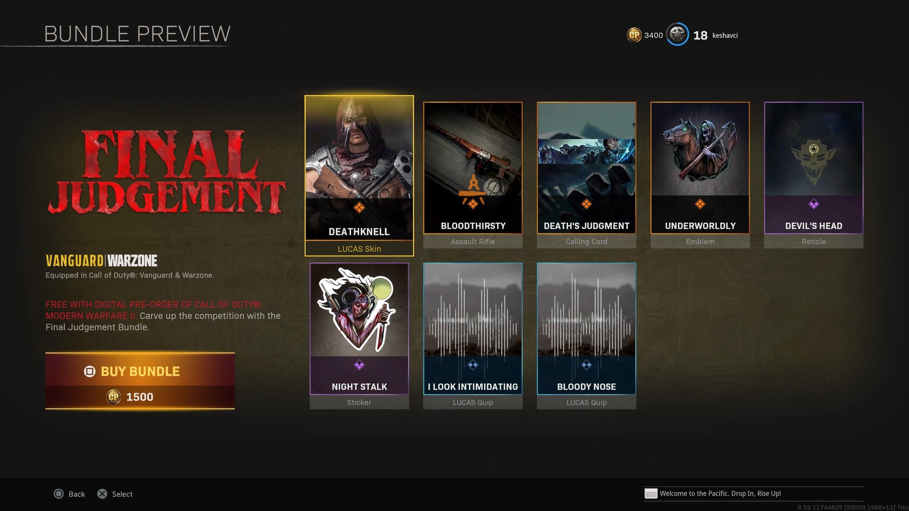
Task: Click the 'NIGHT STALK' item name
Action: (x=359, y=387)
